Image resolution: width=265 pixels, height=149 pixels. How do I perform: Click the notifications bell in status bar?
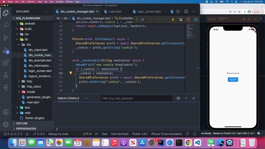195,134
